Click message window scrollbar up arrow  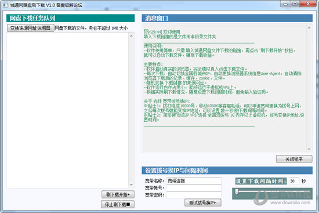309,28
